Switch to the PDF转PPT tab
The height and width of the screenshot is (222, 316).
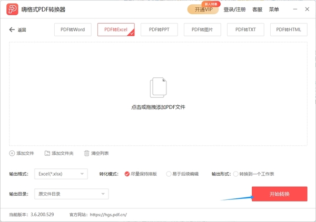point(159,30)
